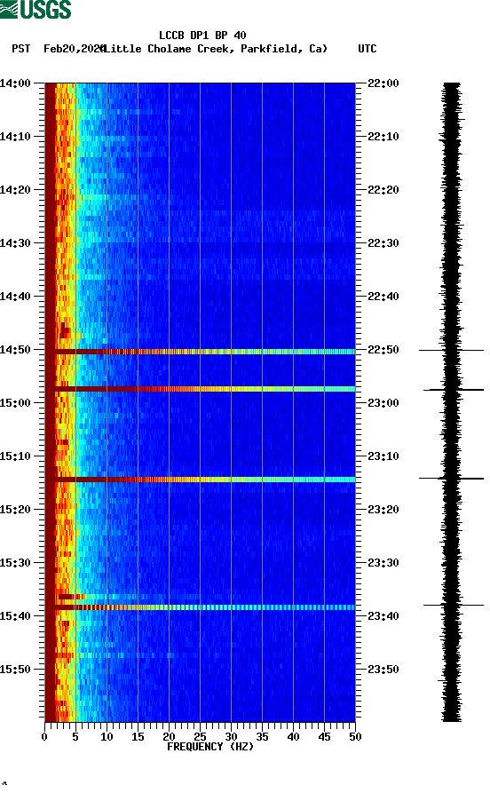
Task: Click the broadband spectrogram band at 14:50
Action: 201,352
